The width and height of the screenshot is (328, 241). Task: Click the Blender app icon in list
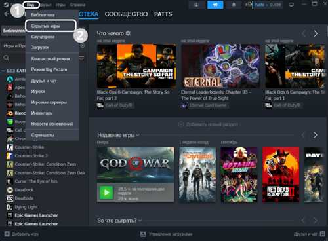pos(10,113)
